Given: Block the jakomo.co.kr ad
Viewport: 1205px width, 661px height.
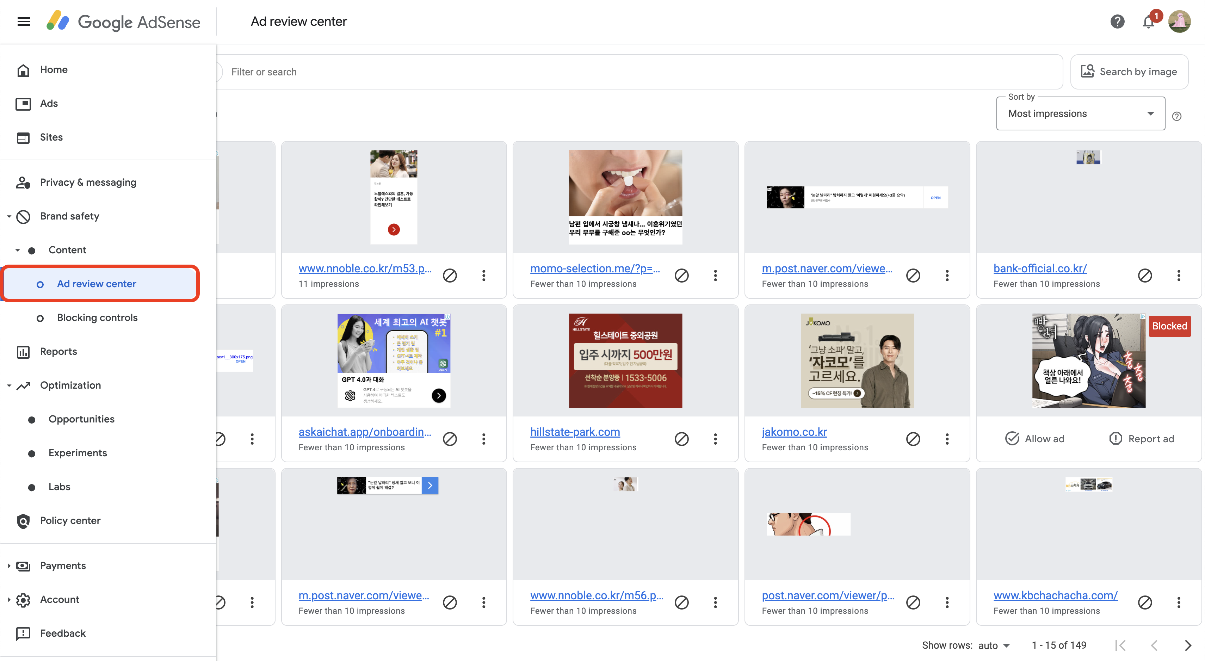Looking at the screenshot, I should 913,439.
